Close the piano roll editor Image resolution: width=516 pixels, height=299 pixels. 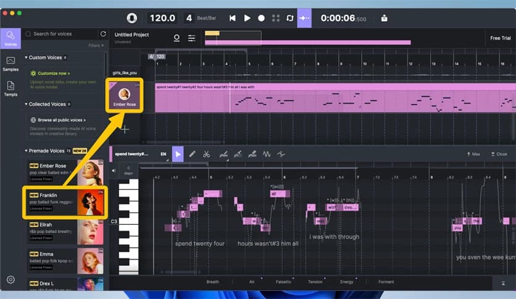pyautogui.click(x=499, y=154)
